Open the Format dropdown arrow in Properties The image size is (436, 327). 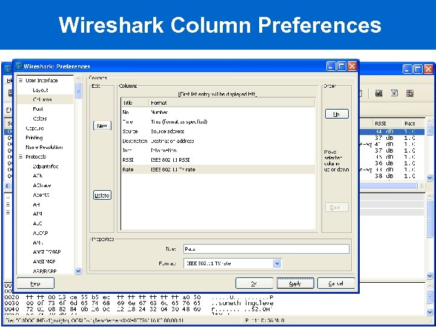coord(277,263)
